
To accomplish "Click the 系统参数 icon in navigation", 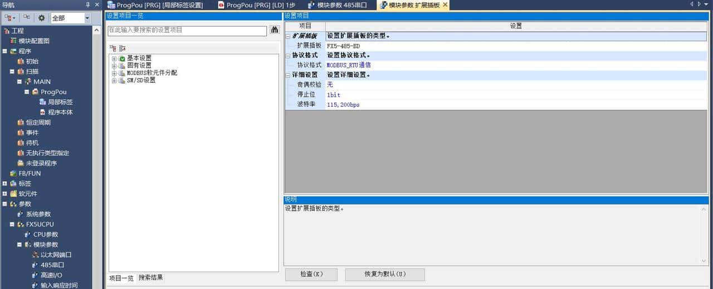I will click(x=21, y=214).
